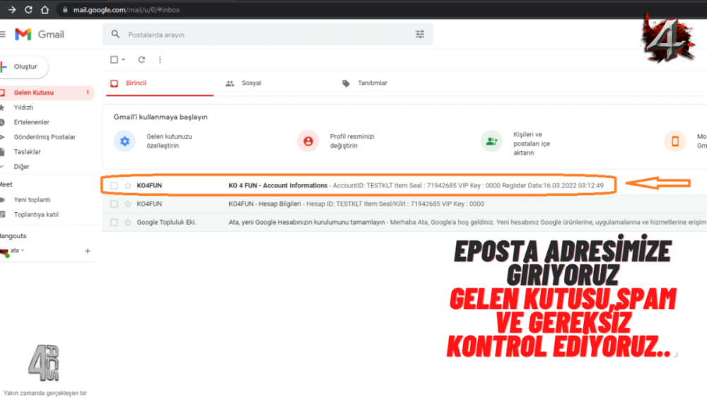Open the more options three-dot menu
This screenshot has width=707, height=398.
click(160, 59)
